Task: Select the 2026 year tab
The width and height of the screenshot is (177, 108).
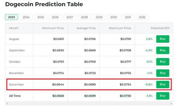Action: [x=55, y=17]
